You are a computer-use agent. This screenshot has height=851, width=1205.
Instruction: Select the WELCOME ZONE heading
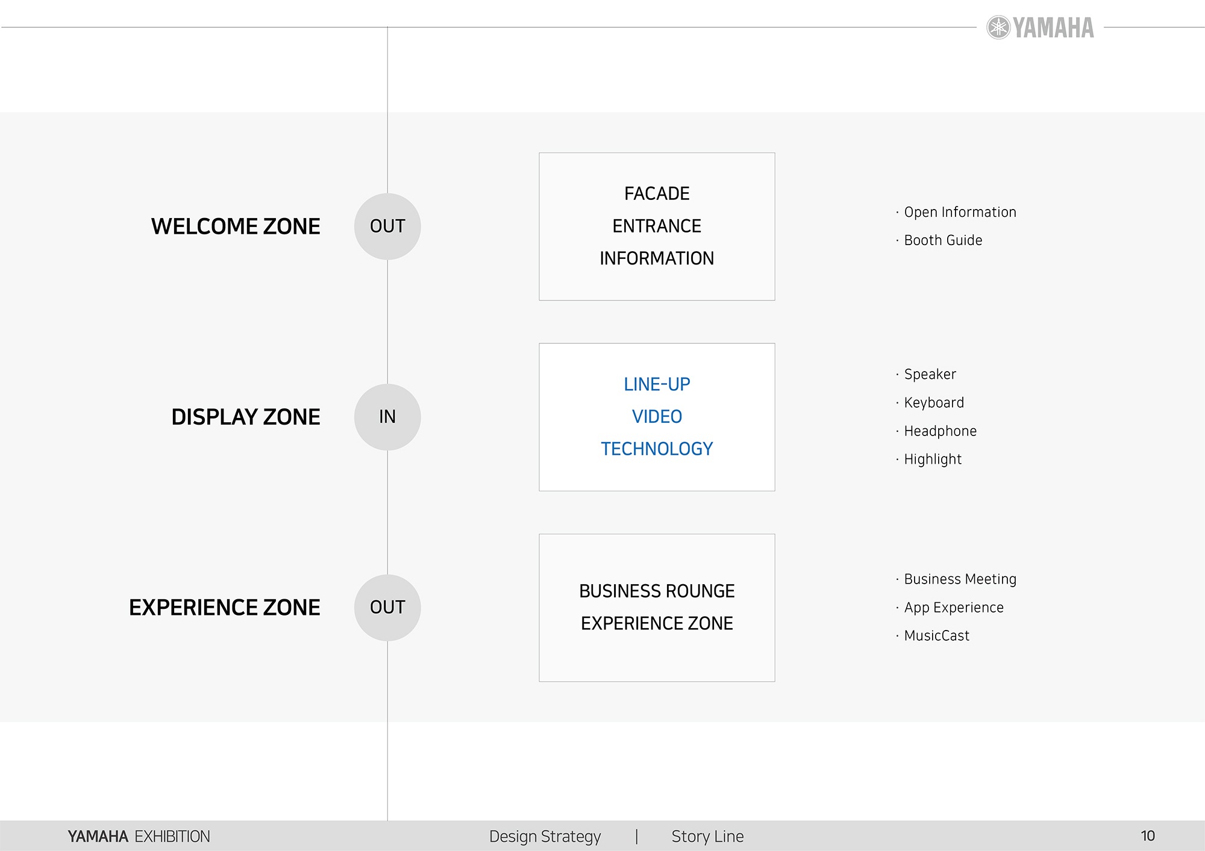coord(236,226)
